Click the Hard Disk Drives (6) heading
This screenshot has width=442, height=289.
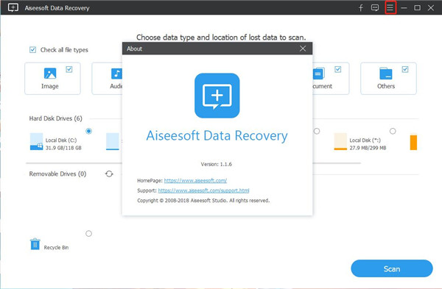(55, 118)
